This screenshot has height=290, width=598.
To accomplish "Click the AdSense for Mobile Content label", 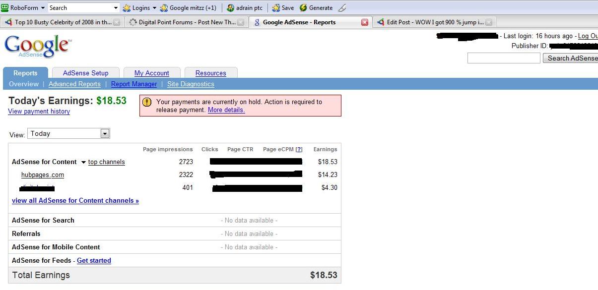I will coord(56,247).
